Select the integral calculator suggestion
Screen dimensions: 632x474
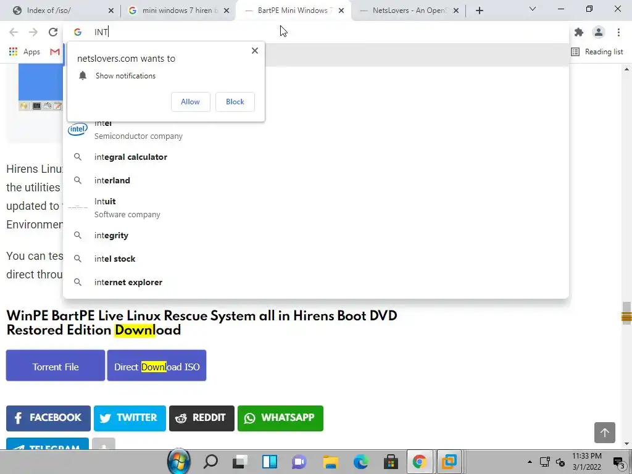coord(315,157)
